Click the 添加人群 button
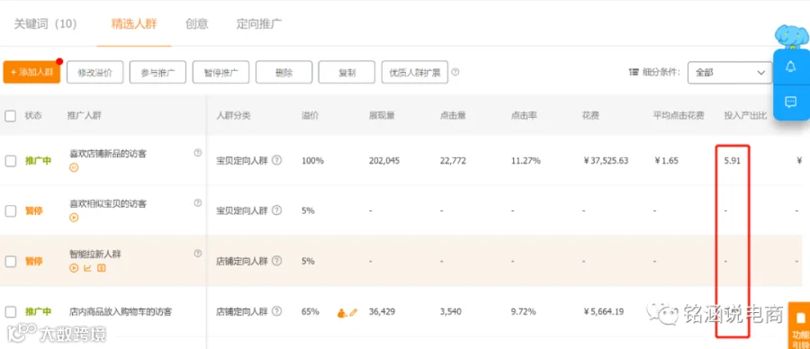The image size is (810, 349). pyautogui.click(x=32, y=72)
